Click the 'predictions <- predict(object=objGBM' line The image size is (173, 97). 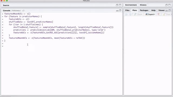tap(59, 30)
